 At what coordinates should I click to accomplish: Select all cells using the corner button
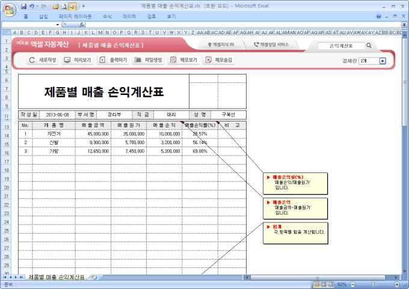point(6,32)
